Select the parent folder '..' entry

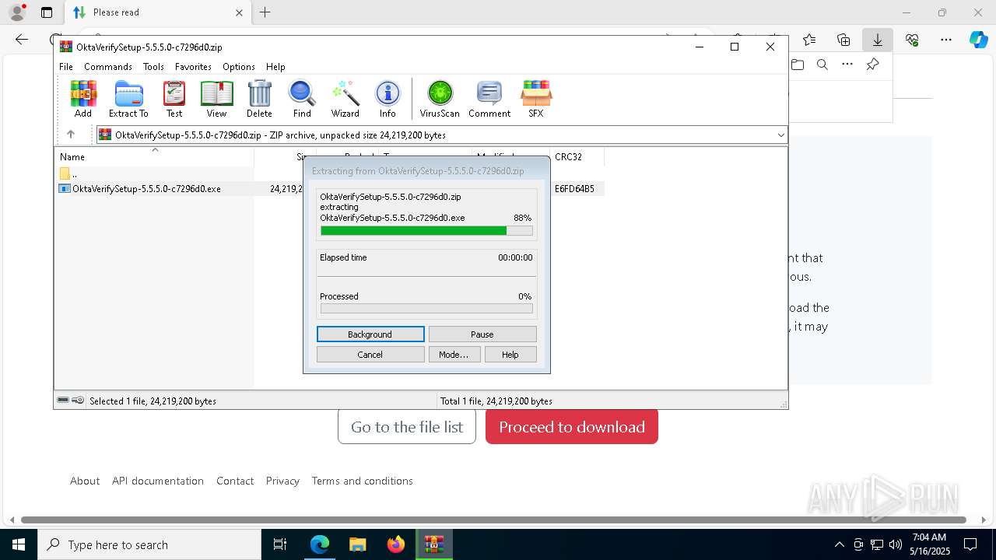(x=69, y=173)
